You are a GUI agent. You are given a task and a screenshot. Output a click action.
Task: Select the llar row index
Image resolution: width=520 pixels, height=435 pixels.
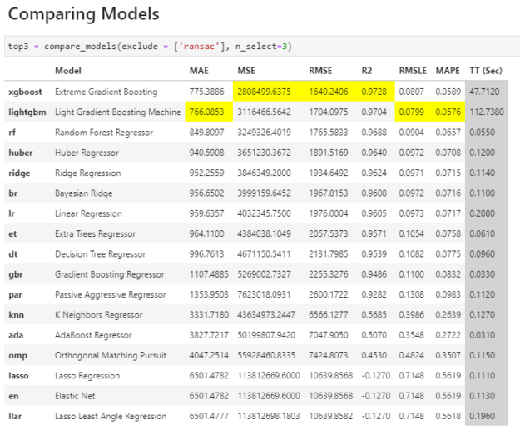point(15,416)
